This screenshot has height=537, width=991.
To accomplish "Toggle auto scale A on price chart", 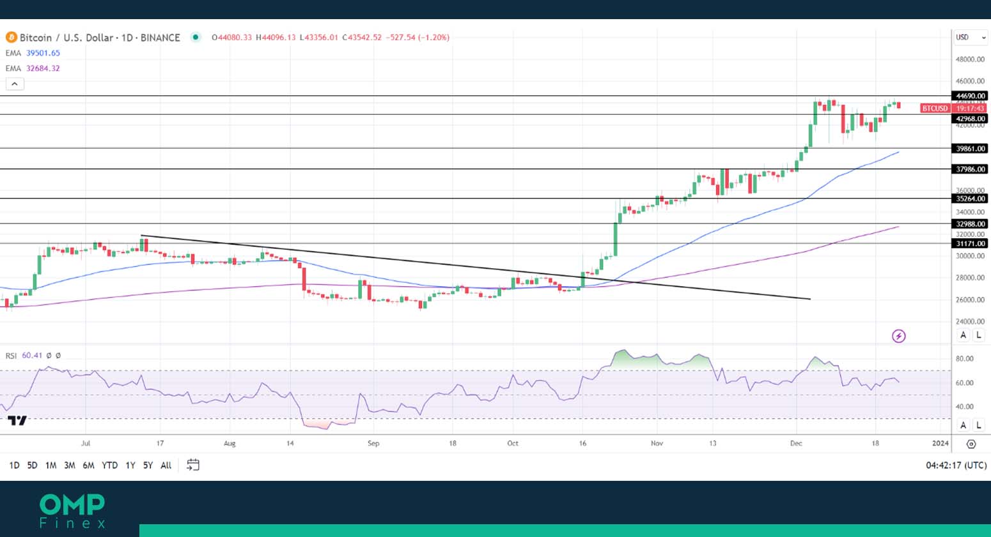I will point(963,335).
